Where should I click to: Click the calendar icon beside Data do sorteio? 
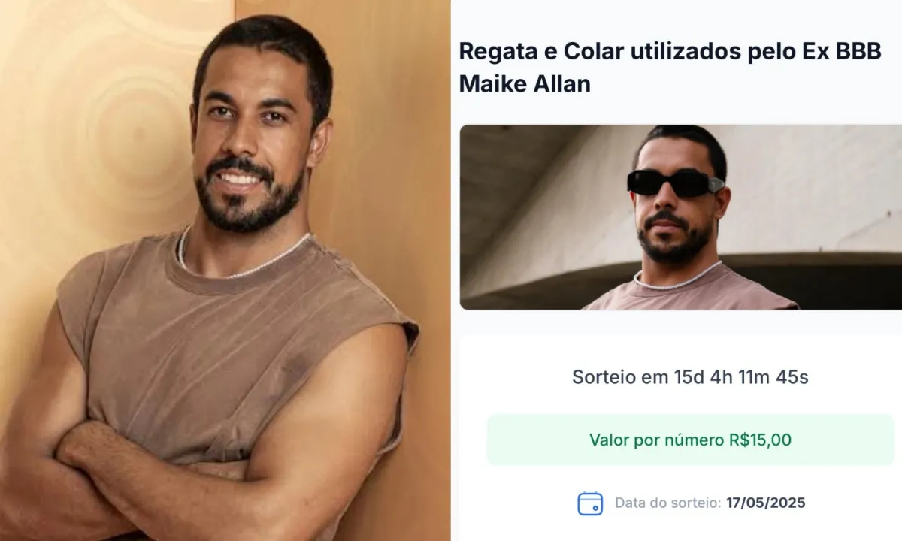point(590,503)
